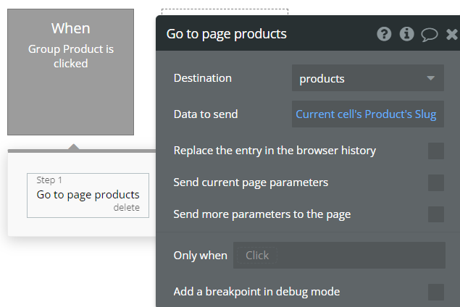Viewport: 460px width, 307px height.
Task: Open the help question mark icon
Action: (x=384, y=34)
